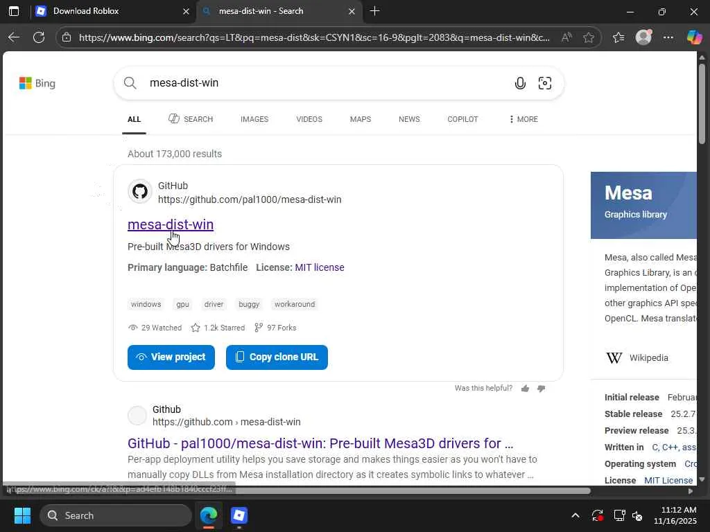Click the browser back arrow
Image resolution: width=710 pixels, height=532 pixels.
pos(14,37)
